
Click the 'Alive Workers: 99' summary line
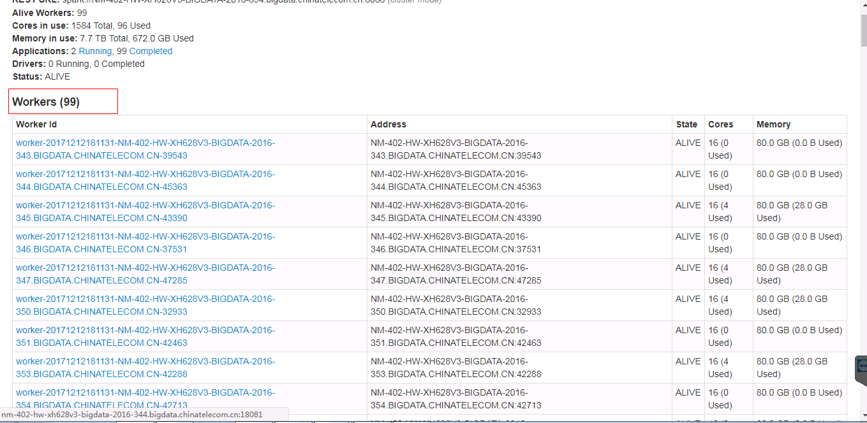point(50,13)
